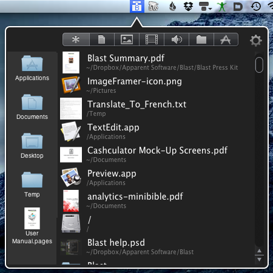
Task: Open Blast settings gear
Action: coord(256,41)
